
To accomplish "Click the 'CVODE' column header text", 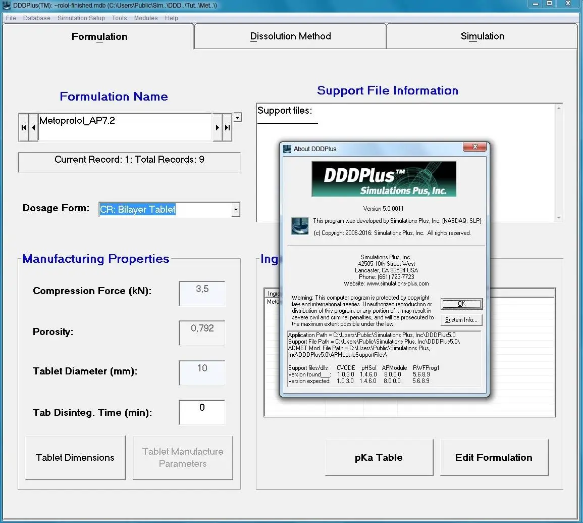I will coord(346,368).
